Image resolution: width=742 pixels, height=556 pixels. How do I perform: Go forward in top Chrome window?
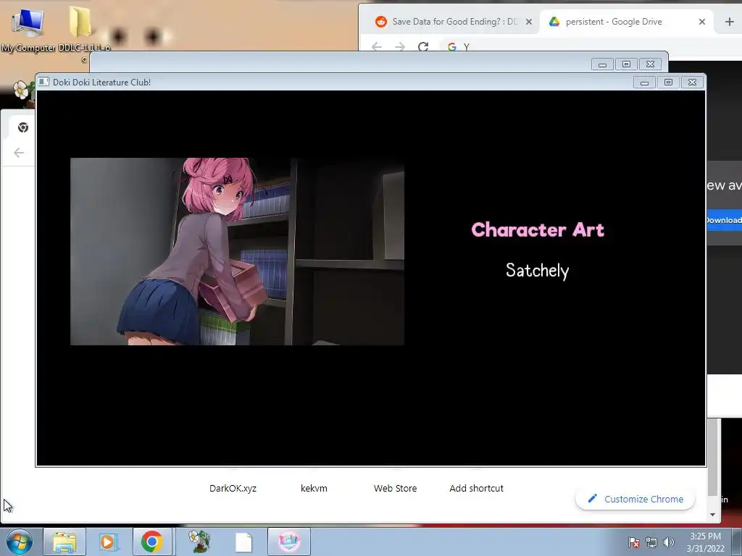pyautogui.click(x=400, y=46)
